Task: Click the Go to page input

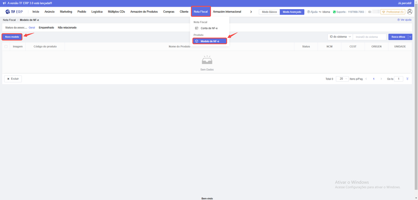Action: (x=398, y=79)
